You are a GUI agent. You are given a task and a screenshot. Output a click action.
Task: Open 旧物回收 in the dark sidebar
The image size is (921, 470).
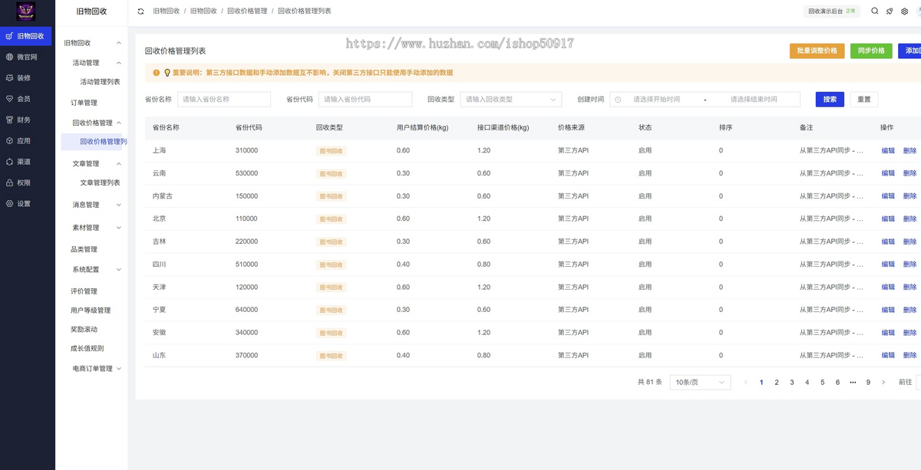pyautogui.click(x=26, y=36)
